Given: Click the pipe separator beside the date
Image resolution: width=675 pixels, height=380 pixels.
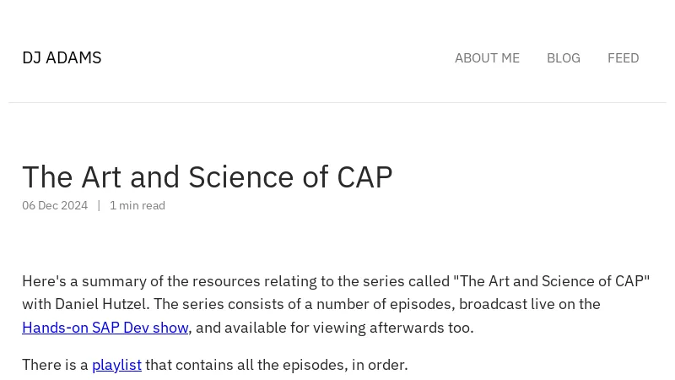Looking at the screenshot, I should tap(99, 205).
